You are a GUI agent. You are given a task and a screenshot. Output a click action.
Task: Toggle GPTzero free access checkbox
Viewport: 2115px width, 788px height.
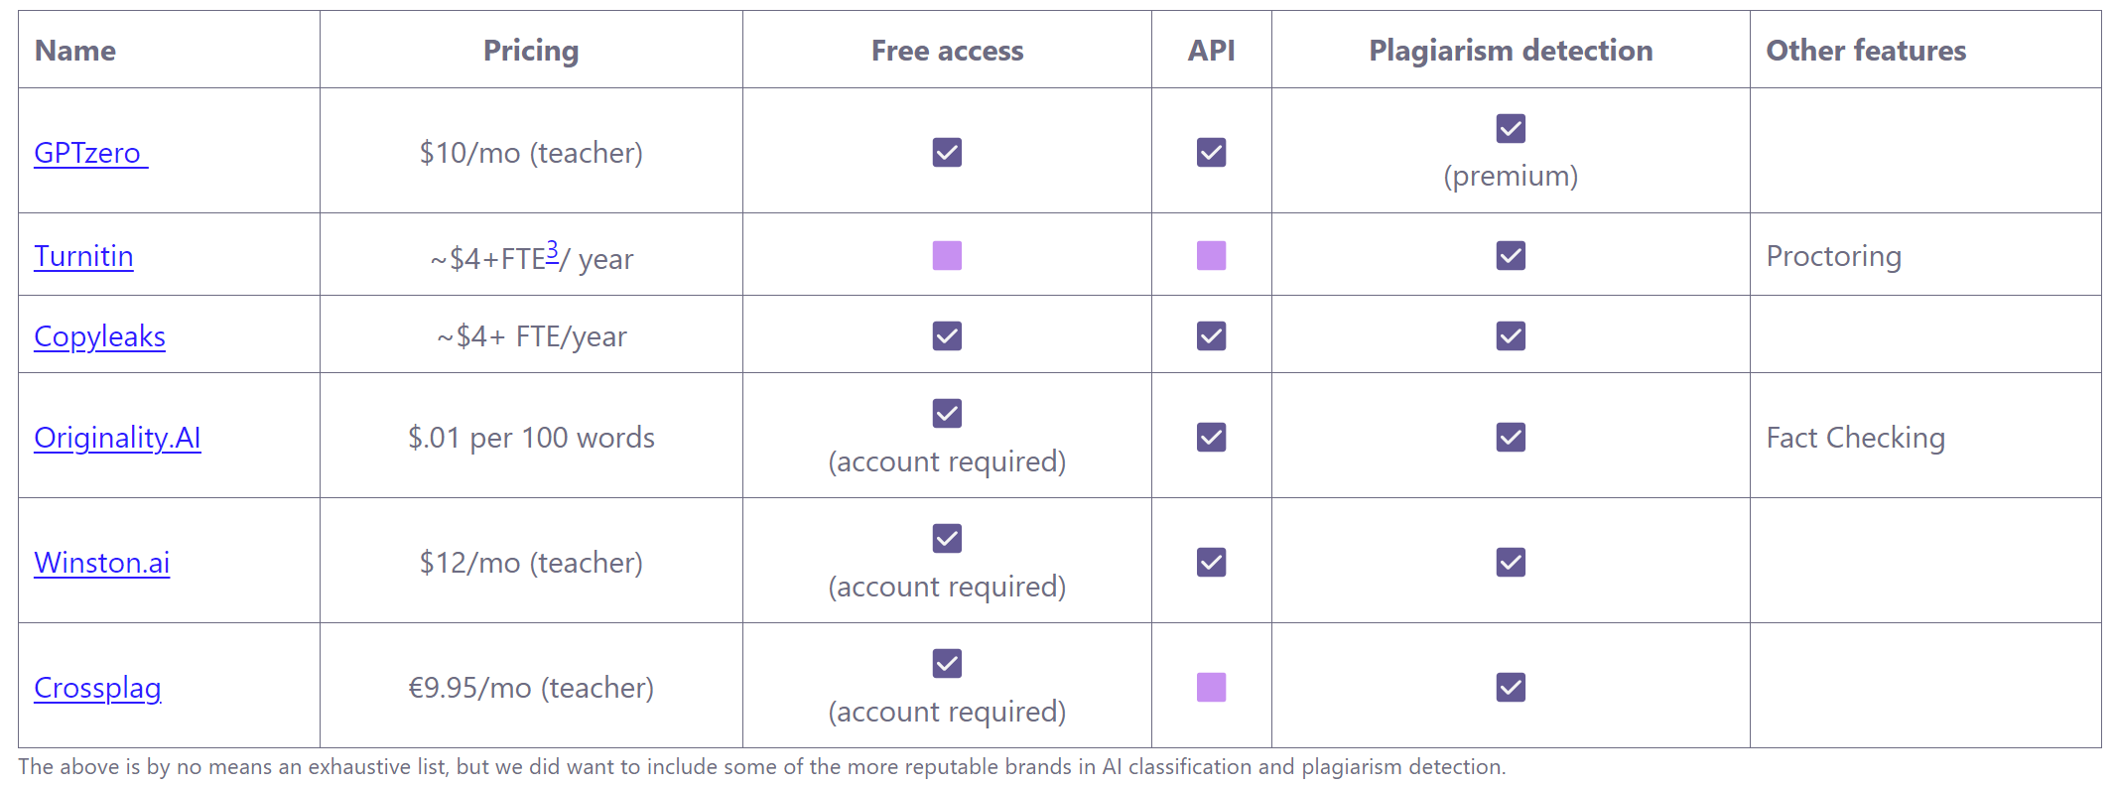click(947, 152)
